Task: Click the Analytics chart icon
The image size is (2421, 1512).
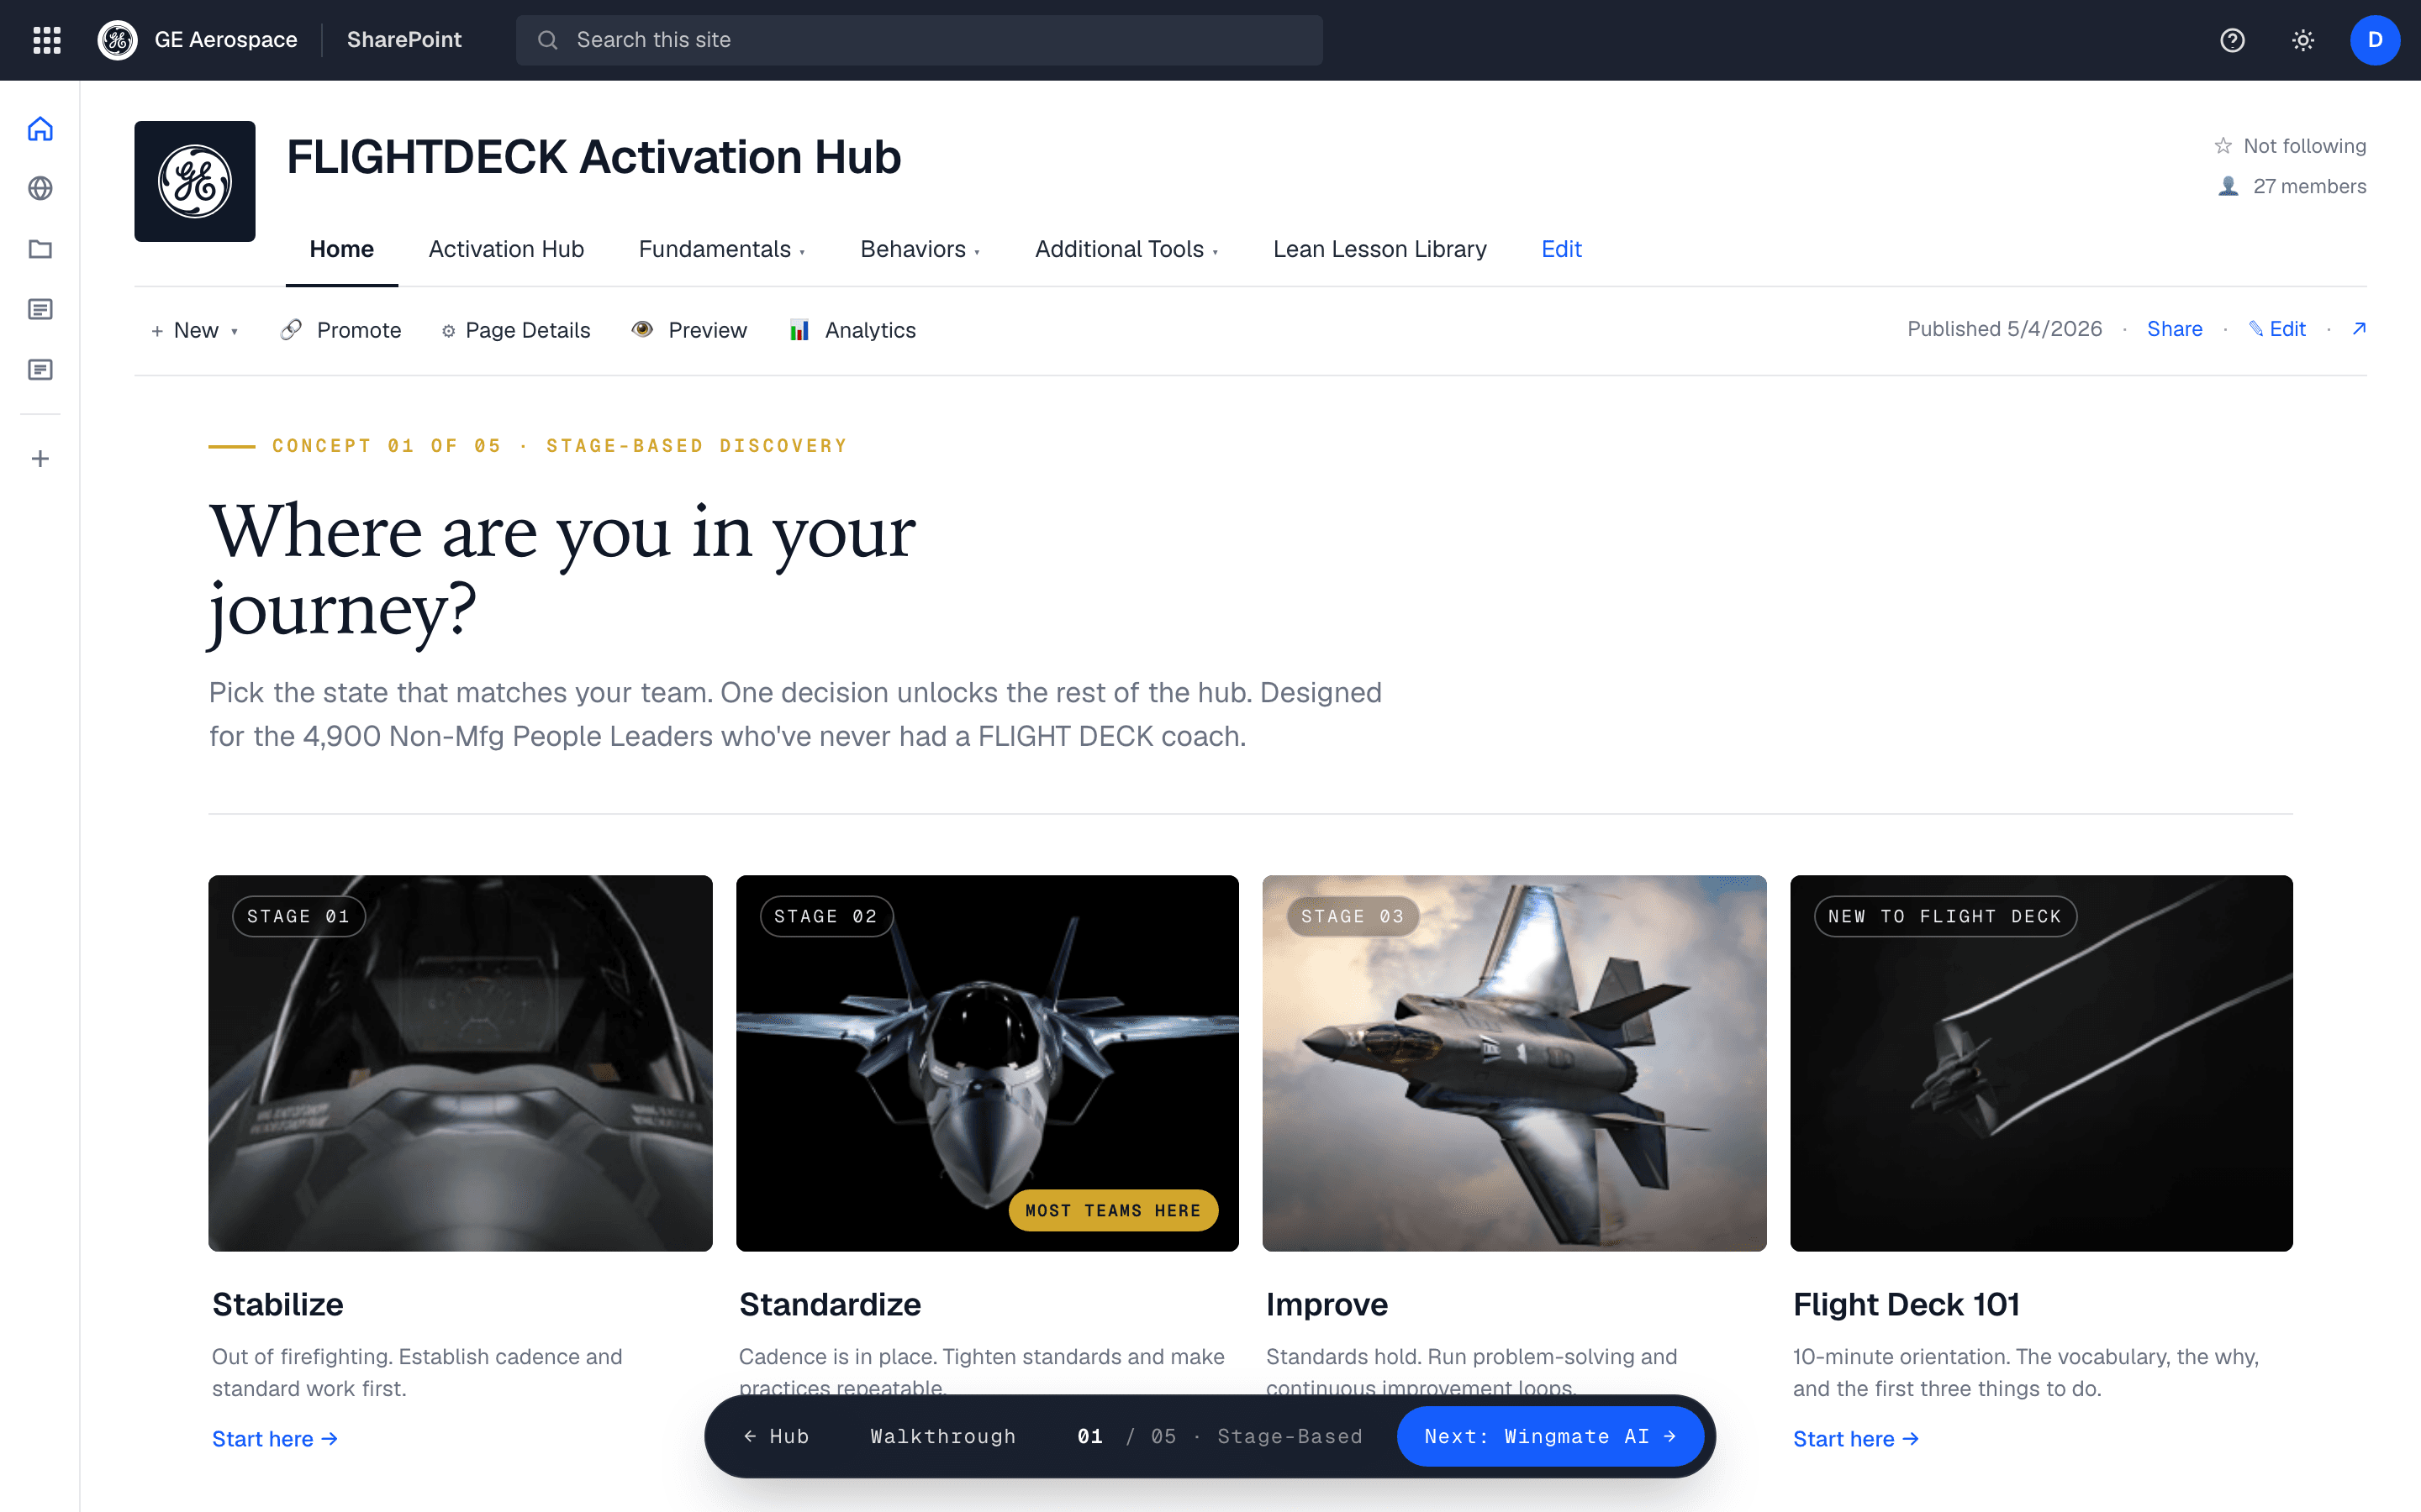Action: [799, 330]
